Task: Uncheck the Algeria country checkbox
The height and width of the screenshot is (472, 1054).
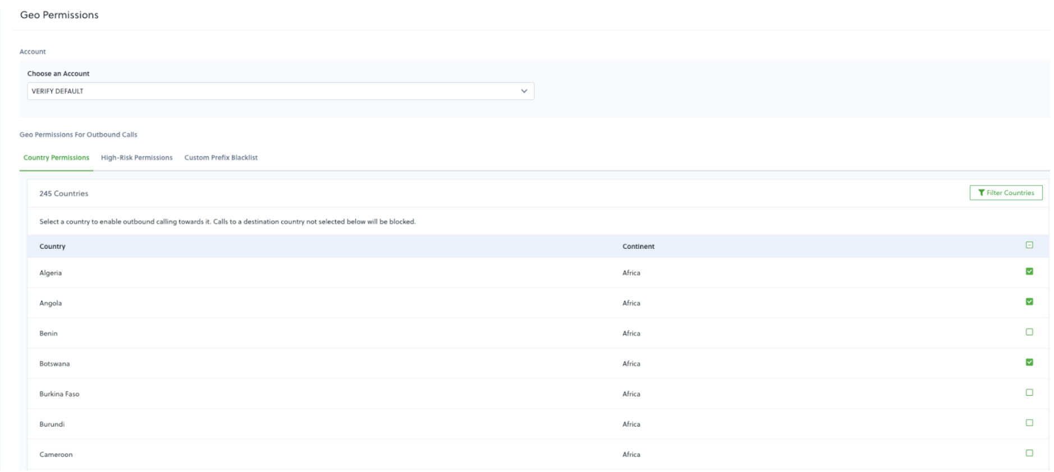Action: click(x=1029, y=271)
